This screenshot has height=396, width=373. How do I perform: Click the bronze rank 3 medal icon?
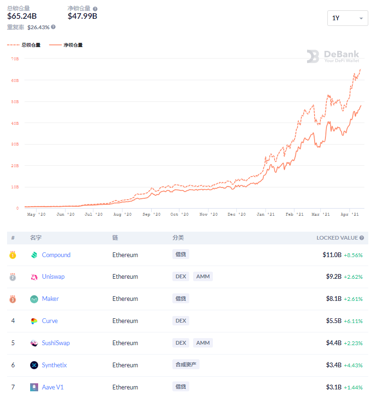[13, 299]
